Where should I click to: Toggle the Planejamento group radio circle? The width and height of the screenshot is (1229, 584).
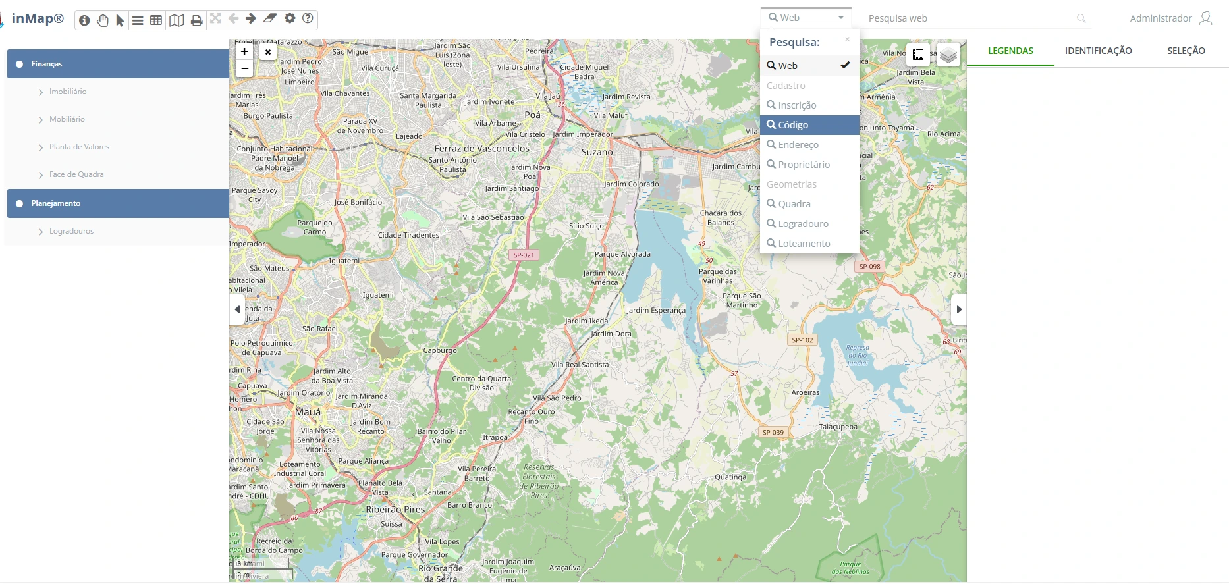click(x=19, y=203)
